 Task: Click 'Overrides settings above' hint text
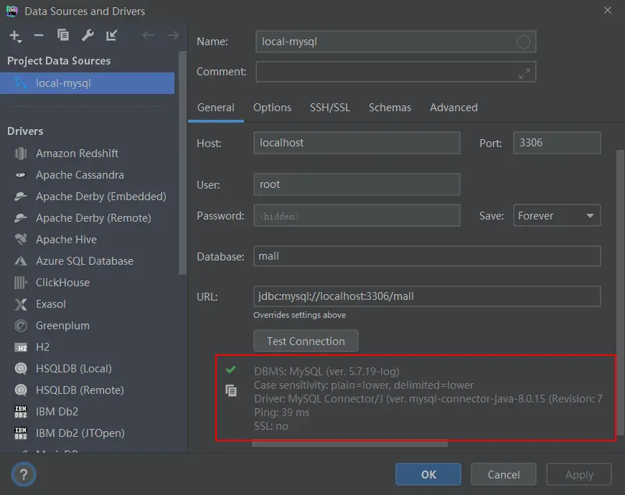[299, 315]
